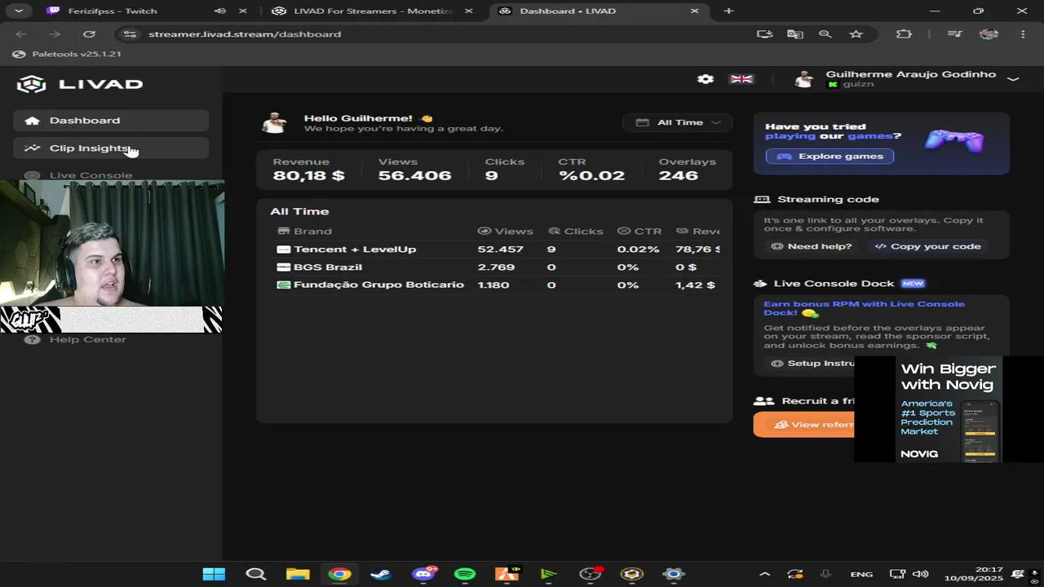Screen dimensions: 1044x587
Task: Expand the Guilherme Araujo Godinho account menu
Action: click(1013, 79)
